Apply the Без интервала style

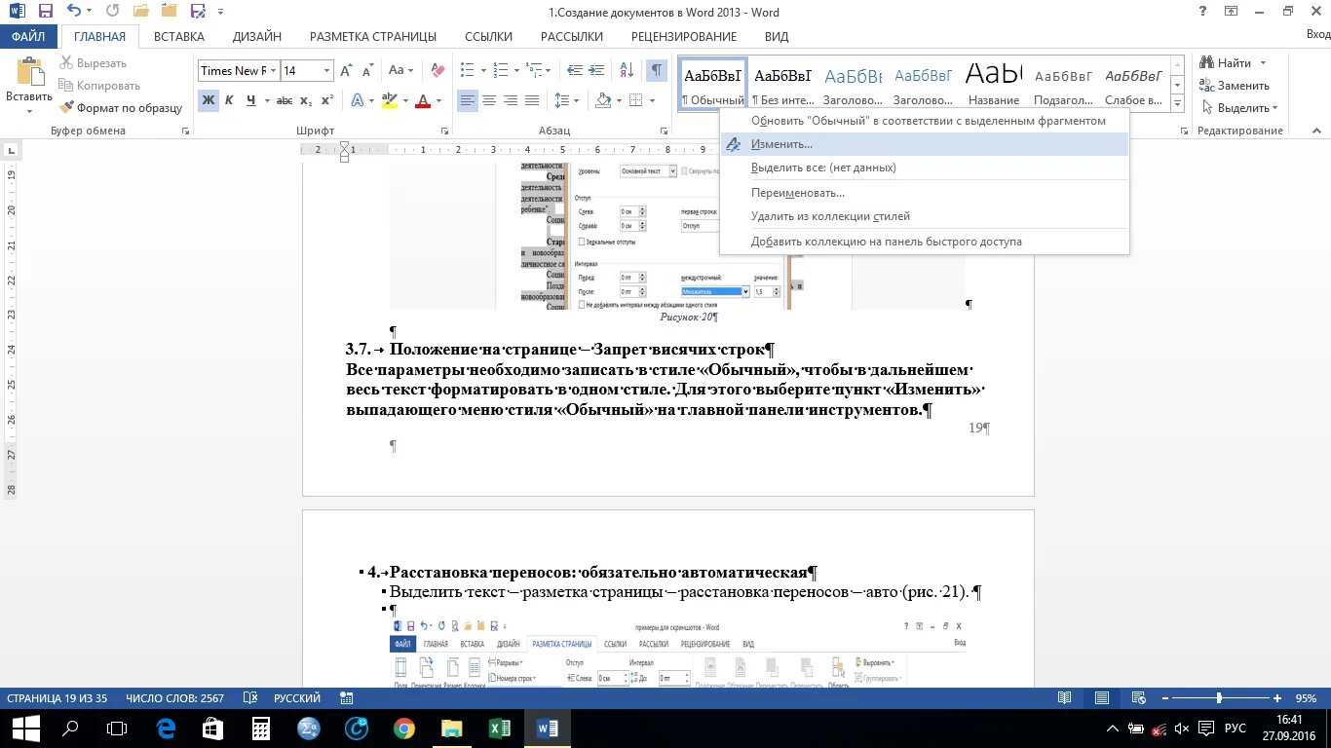[783, 84]
